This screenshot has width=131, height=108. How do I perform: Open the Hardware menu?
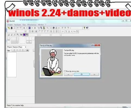point(17,25)
